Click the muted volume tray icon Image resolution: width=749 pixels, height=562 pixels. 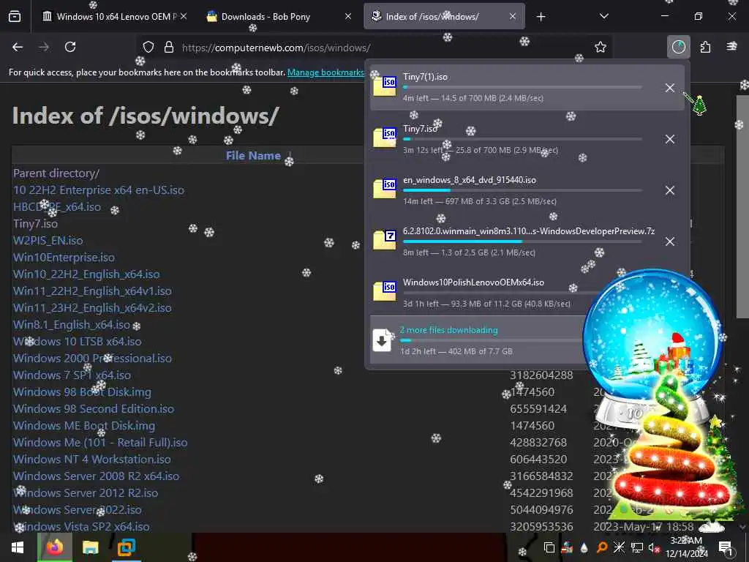[x=654, y=547]
